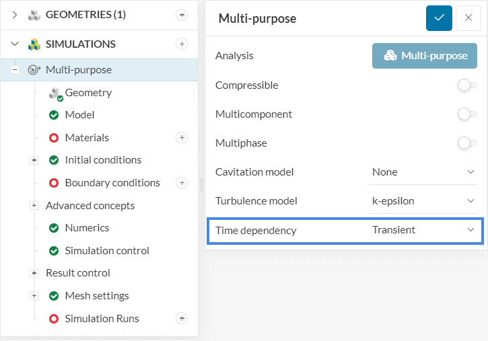
Task: Click the Geometry cube icon in tree
Action: 55,93
